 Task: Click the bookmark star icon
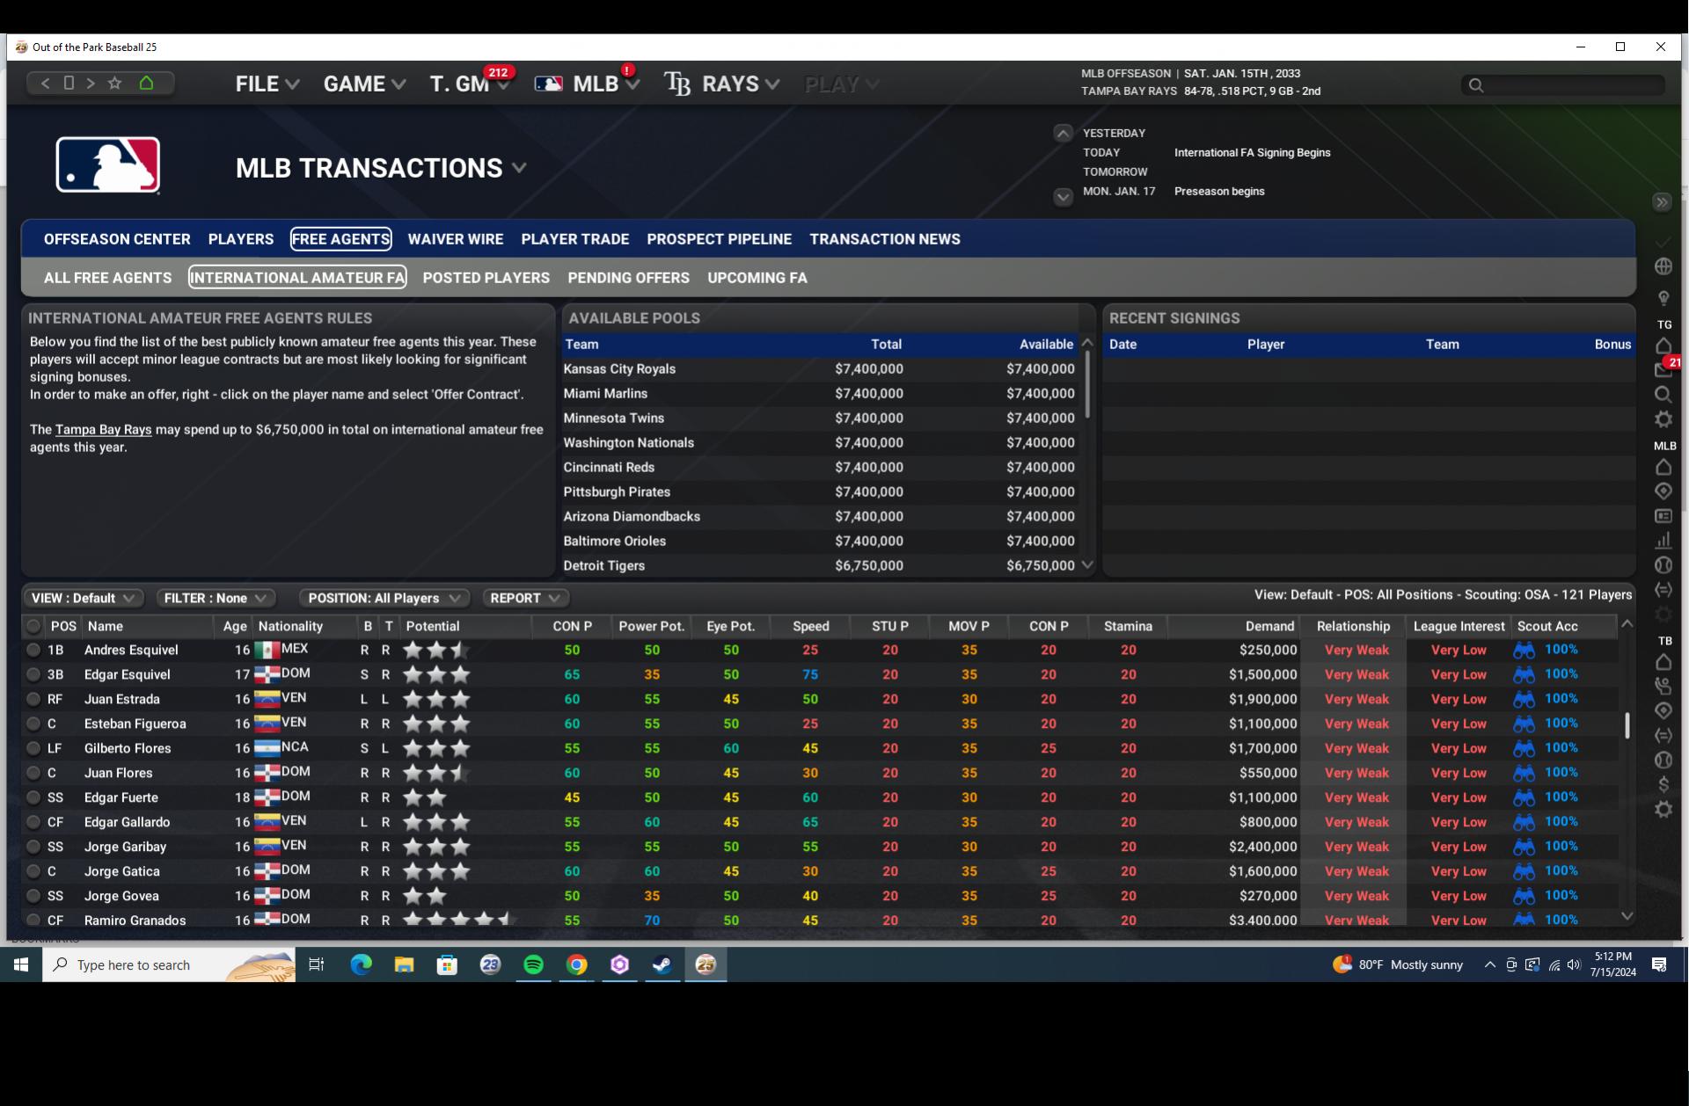point(114,83)
